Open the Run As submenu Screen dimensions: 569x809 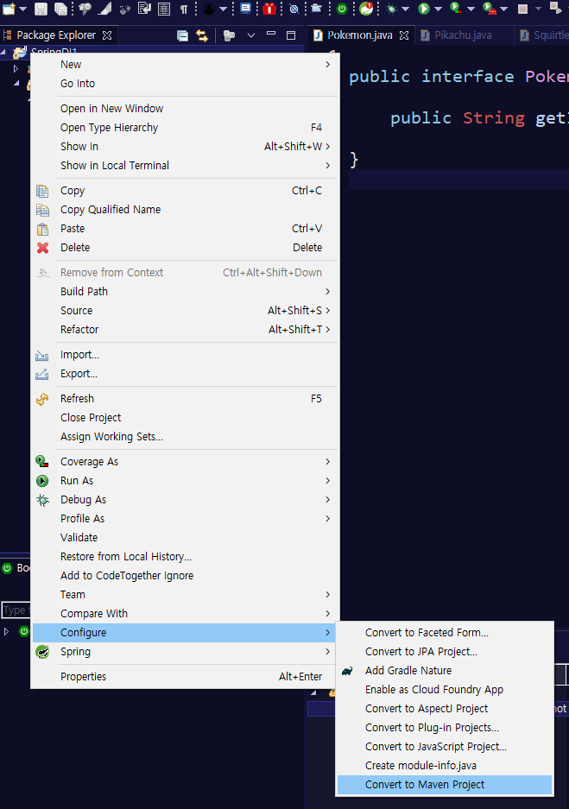tap(186, 481)
